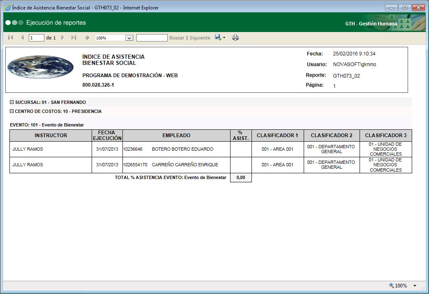The height and width of the screenshot is (294, 429).
Task: Open the export format dropdown arrow
Action: [224, 38]
